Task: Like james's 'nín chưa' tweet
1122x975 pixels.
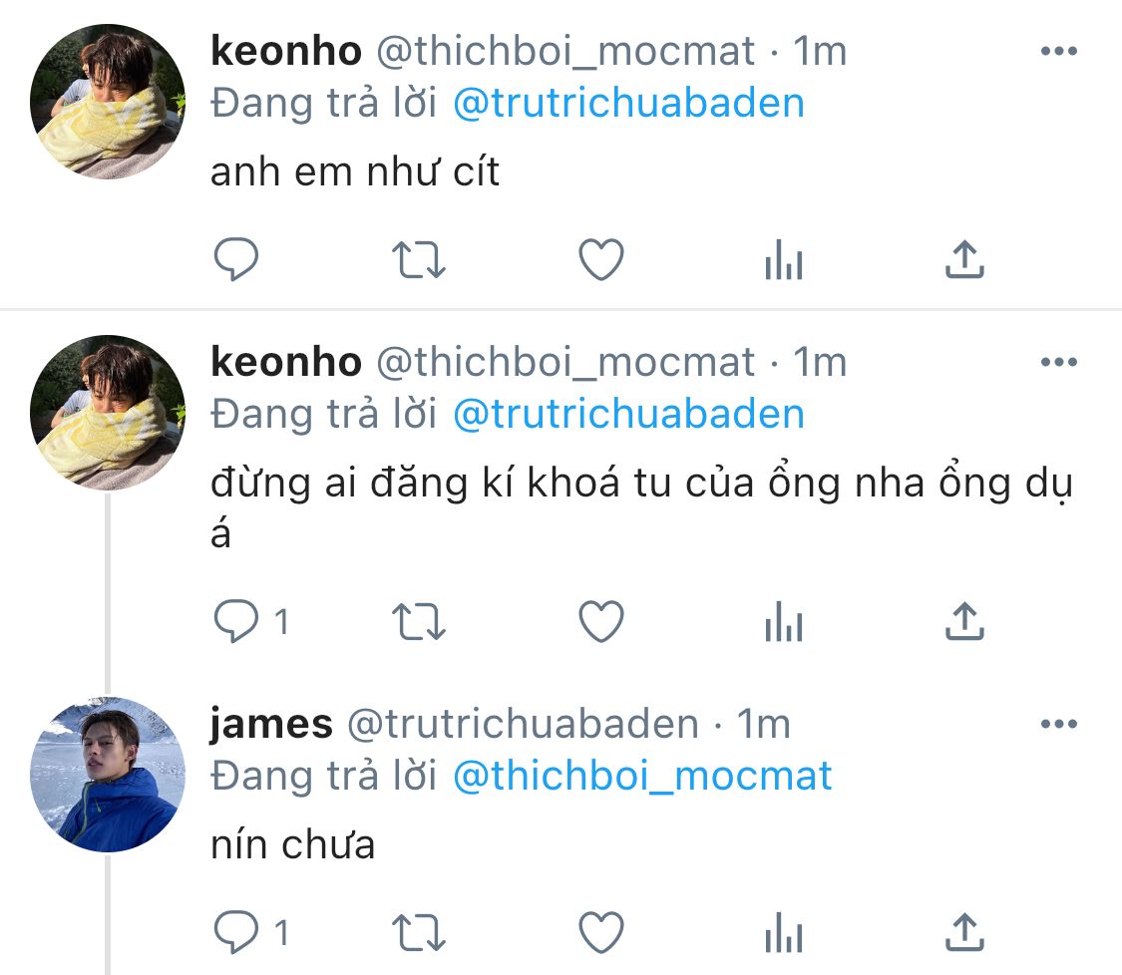Action: [x=601, y=932]
